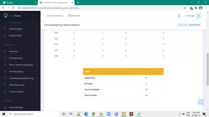Screen dimensions: 209x117
Task: Click the blue quick actions dots icon
Action: tap(179, 16)
